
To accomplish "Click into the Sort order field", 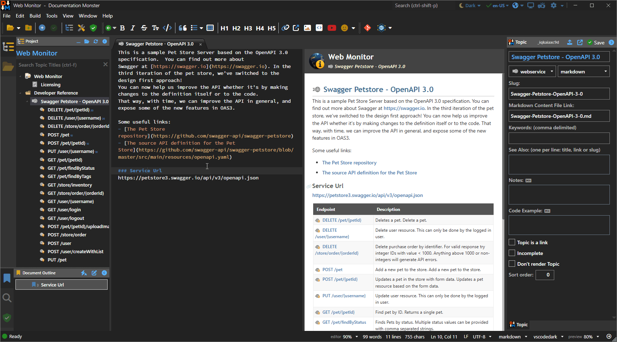I will 545,275.
